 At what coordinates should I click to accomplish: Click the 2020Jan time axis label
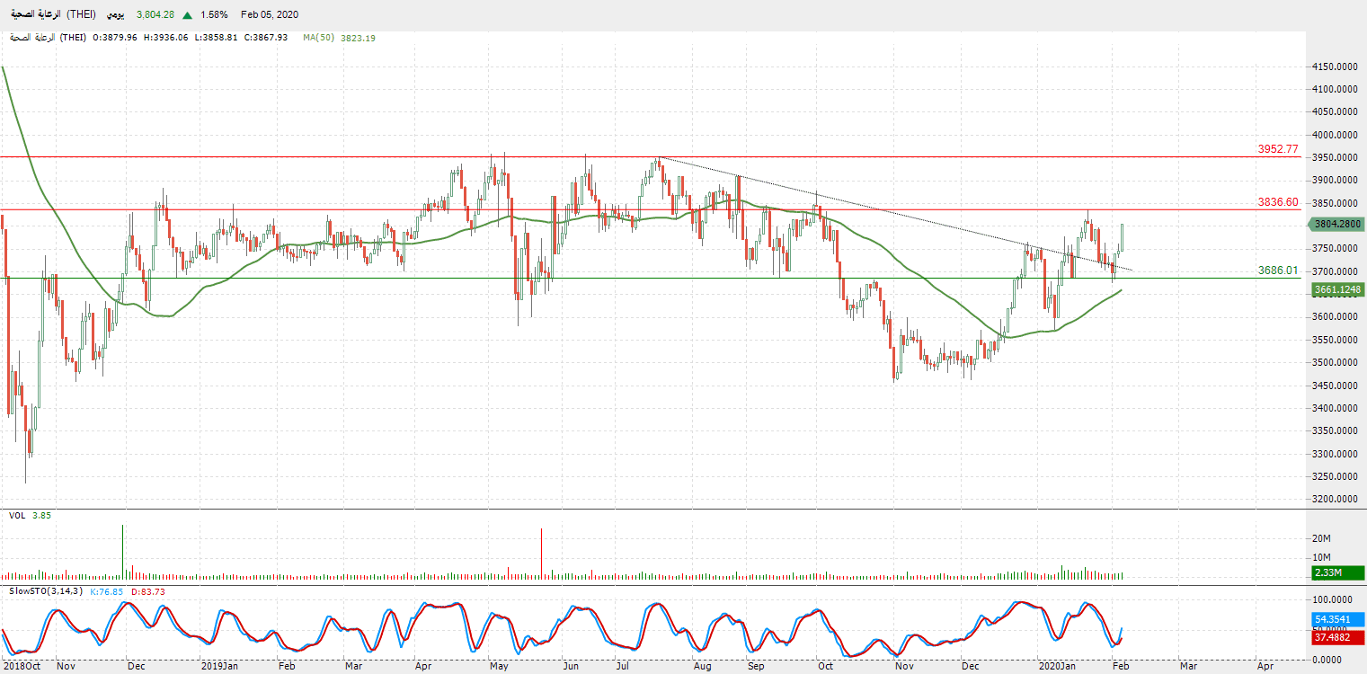click(x=1056, y=667)
